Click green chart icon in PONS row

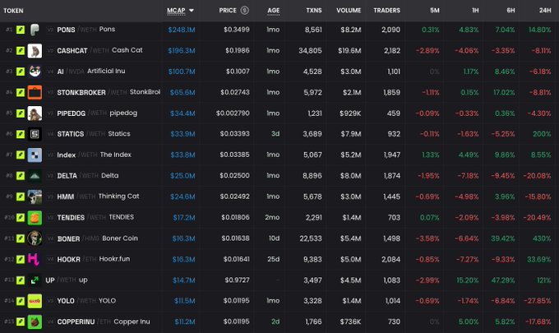coord(21,30)
